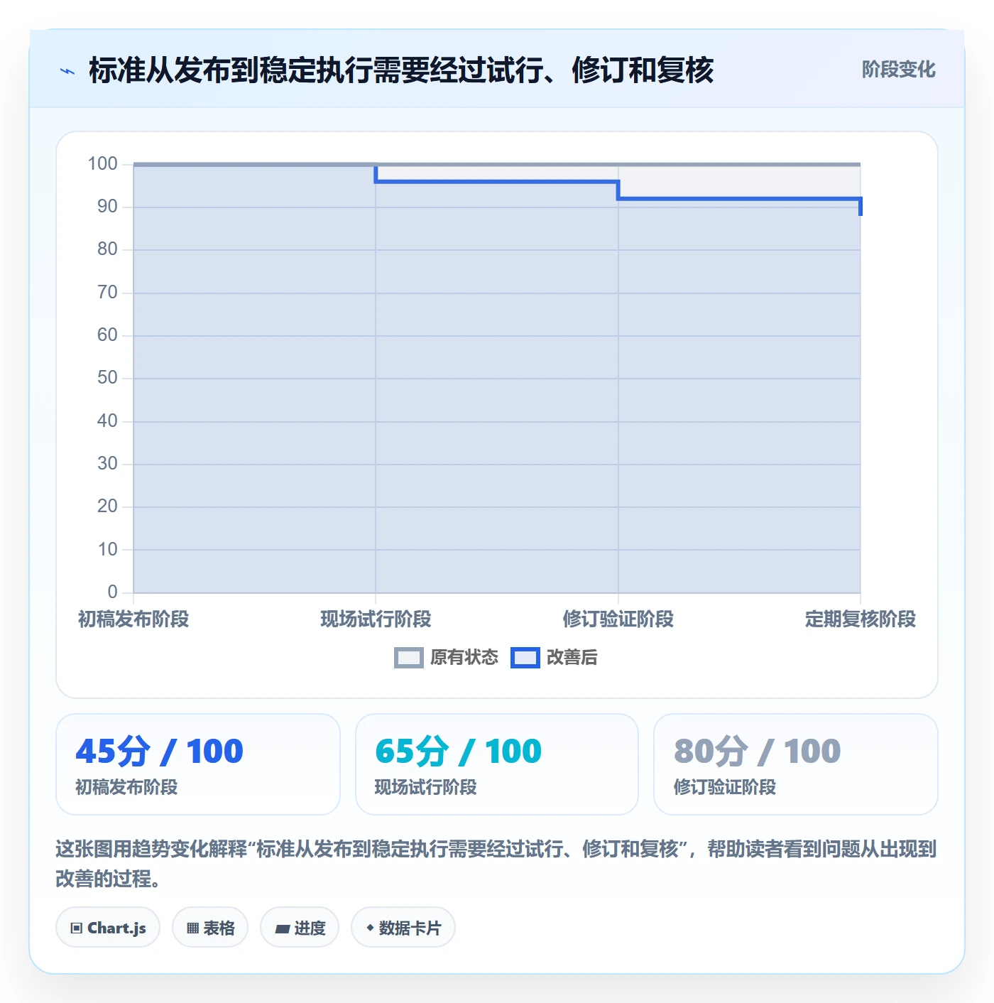994x1003 pixels.
Task: Click the y-axis value 100
Action: (x=102, y=164)
